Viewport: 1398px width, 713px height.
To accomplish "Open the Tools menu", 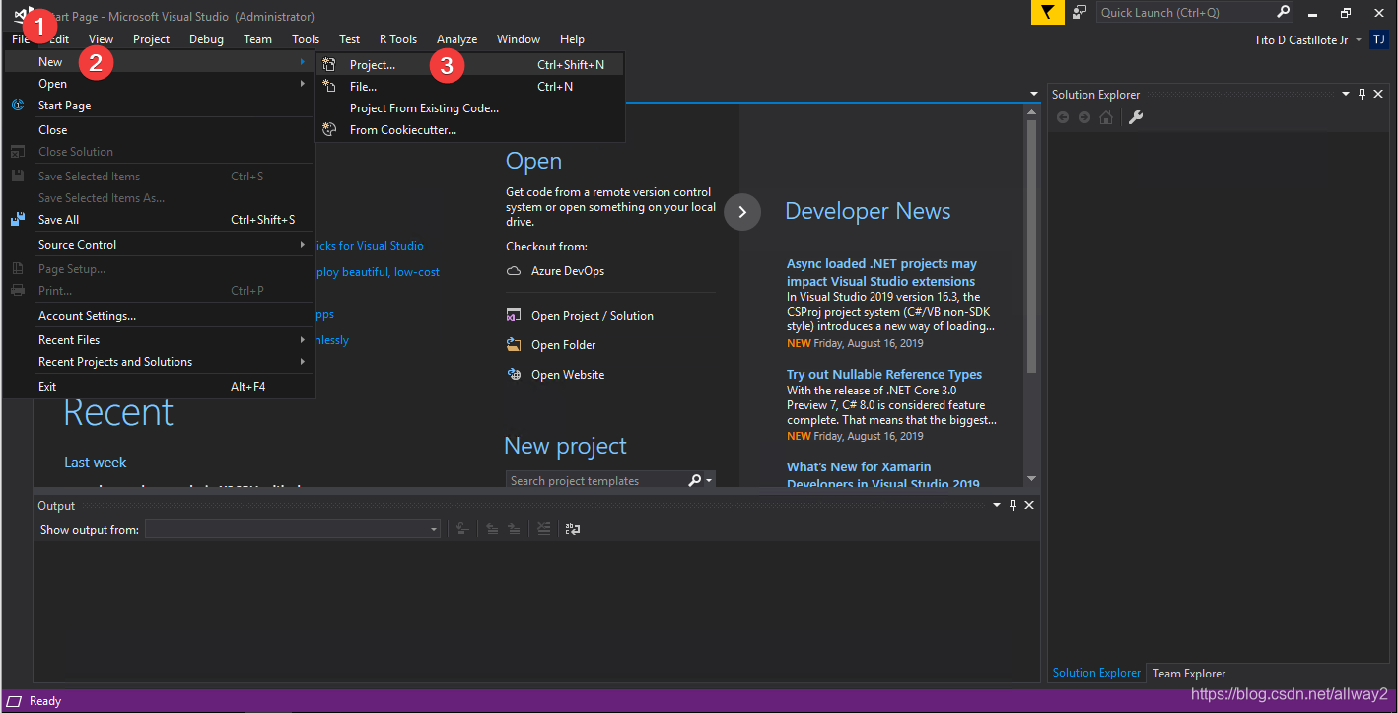I will (306, 39).
